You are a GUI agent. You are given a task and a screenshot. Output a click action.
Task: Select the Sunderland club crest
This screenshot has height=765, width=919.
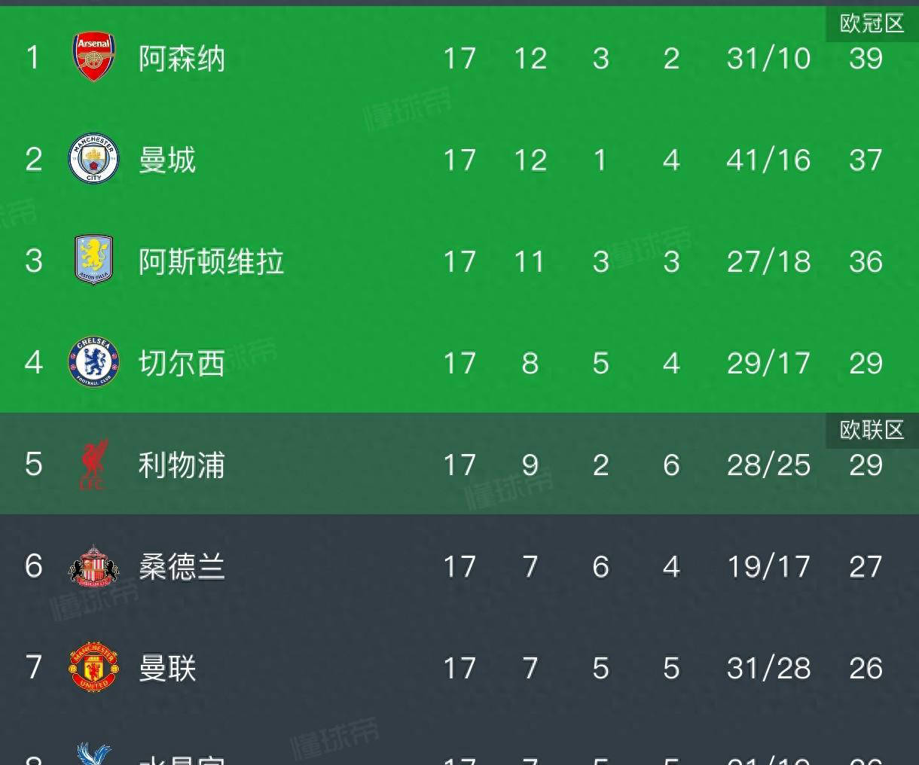tap(93, 566)
